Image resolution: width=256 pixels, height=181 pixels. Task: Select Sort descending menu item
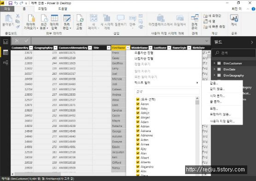144,59
